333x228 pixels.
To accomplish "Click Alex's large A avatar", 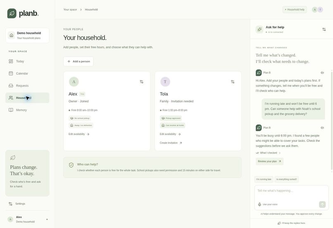I will (74, 82).
